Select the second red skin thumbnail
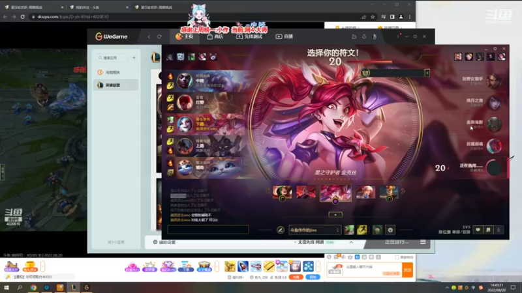522x293 pixels. (x=306, y=192)
